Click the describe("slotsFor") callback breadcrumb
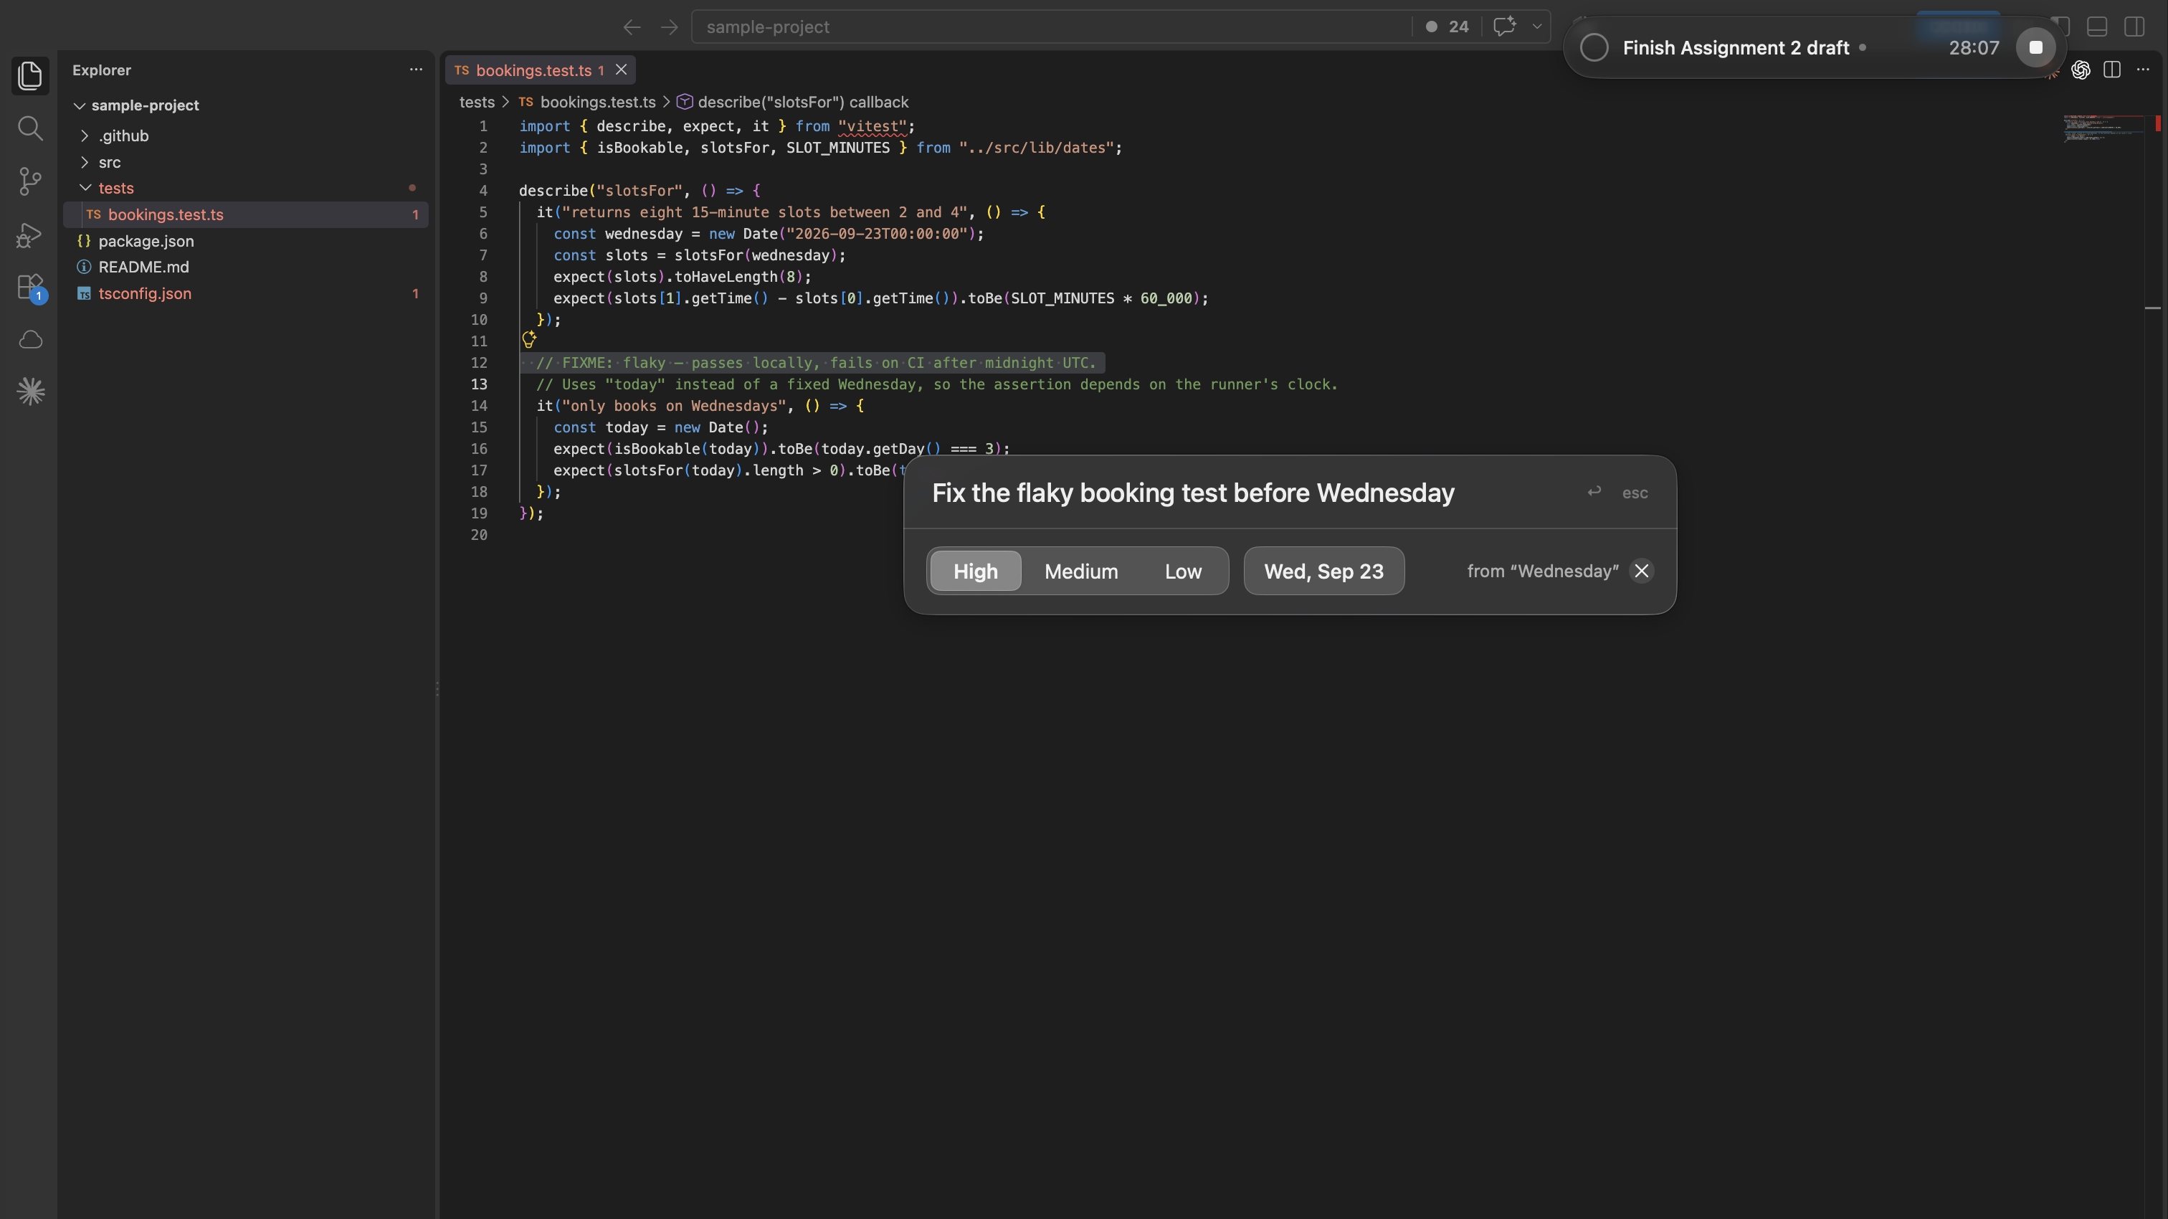The height and width of the screenshot is (1219, 2168). (793, 102)
